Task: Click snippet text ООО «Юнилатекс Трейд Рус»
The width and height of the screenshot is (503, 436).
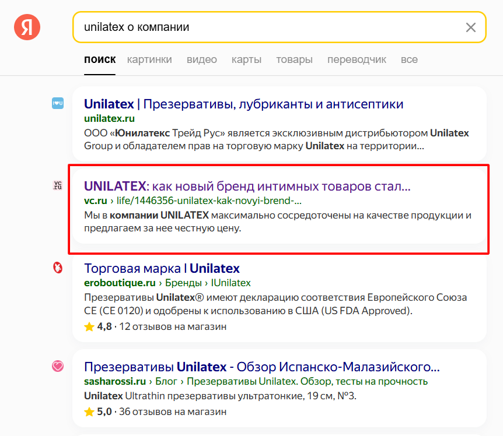Action: point(154,133)
